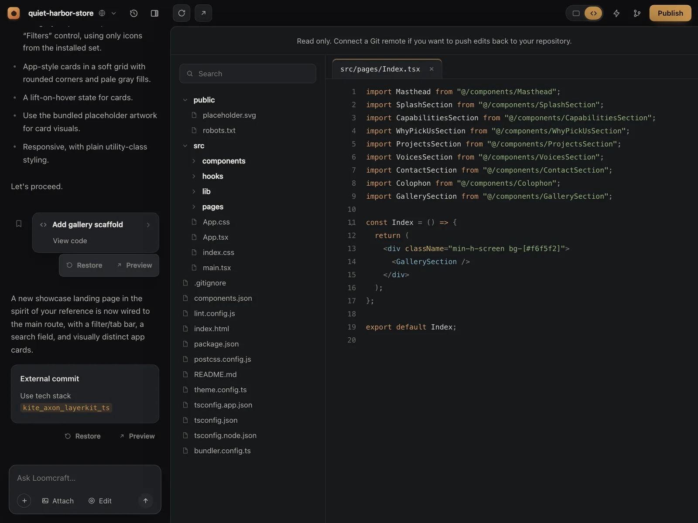This screenshot has width=698, height=523.
Task: Click the refresh preview button
Action: (181, 13)
